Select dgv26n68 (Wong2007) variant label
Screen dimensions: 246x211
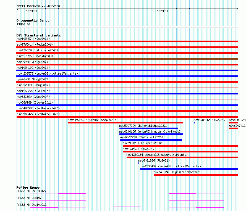click(32, 79)
